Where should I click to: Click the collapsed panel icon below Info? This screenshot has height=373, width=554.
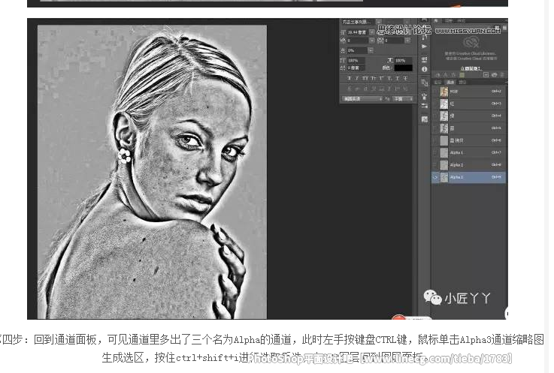tap(425, 83)
